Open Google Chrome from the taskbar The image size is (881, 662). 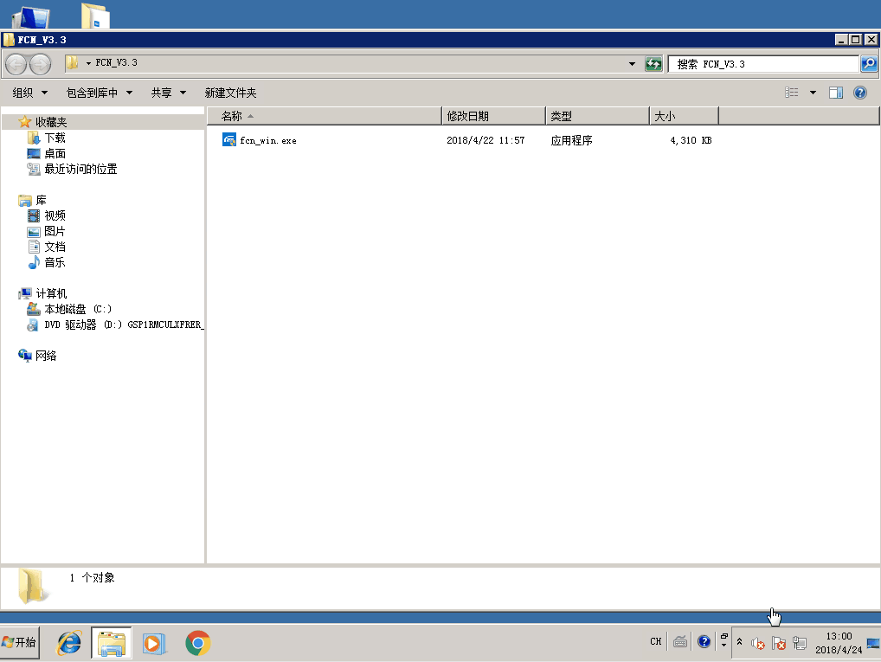[x=198, y=643]
